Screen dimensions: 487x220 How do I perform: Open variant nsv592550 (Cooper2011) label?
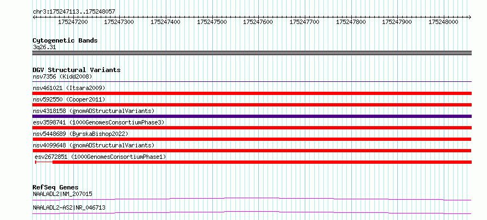tap(69, 99)
